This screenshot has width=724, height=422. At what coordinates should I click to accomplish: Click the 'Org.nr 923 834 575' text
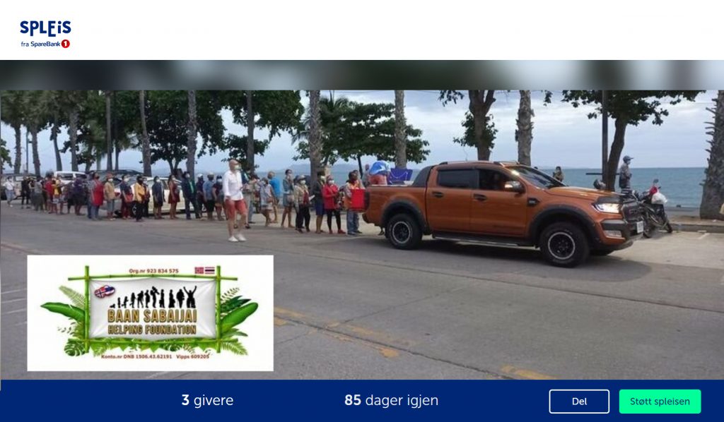(153, 271)
